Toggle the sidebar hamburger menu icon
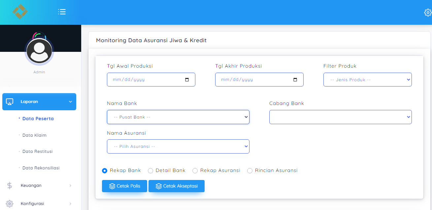Viewport: 432px width, 210px height. tap(62, 12)
